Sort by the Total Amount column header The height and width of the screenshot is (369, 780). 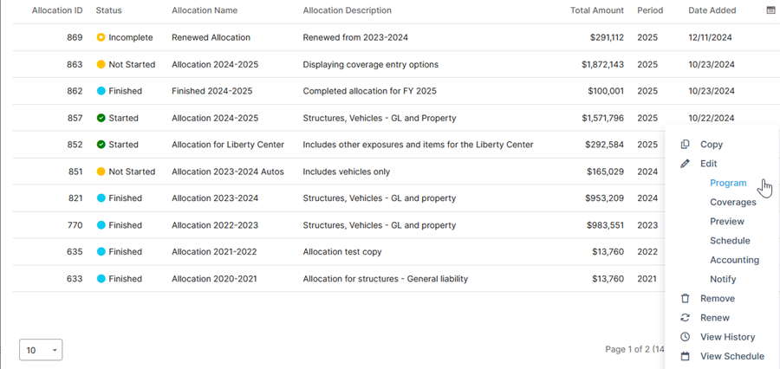(x=597, y=10)
